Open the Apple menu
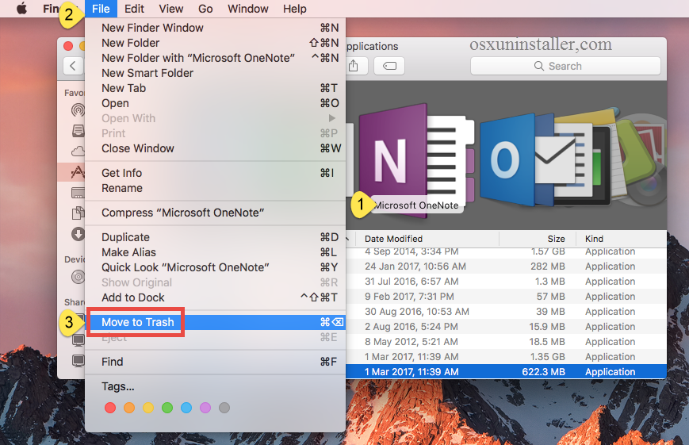The width and height of the screenshot is (689, 445). (x=21, y=9)
